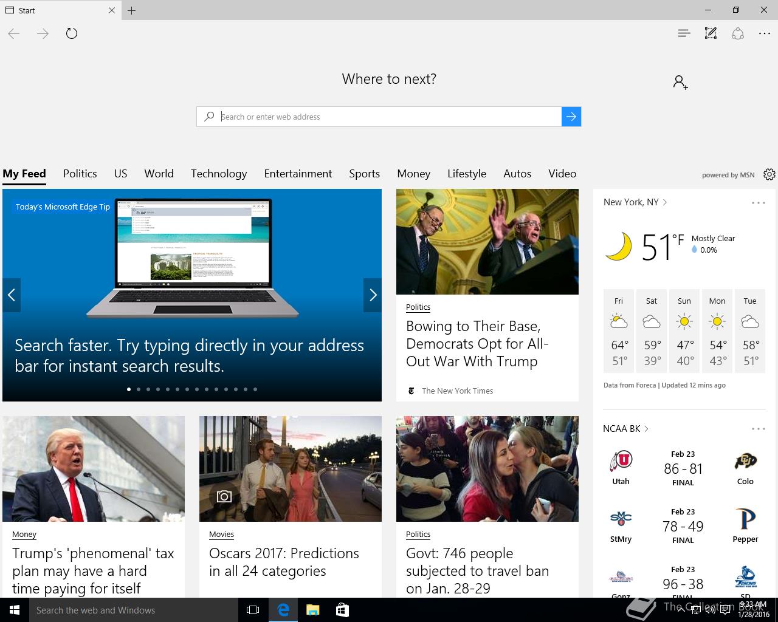The image size is (778, 622).
Task: Click the powered by MSN link
Action: point(728,175)
